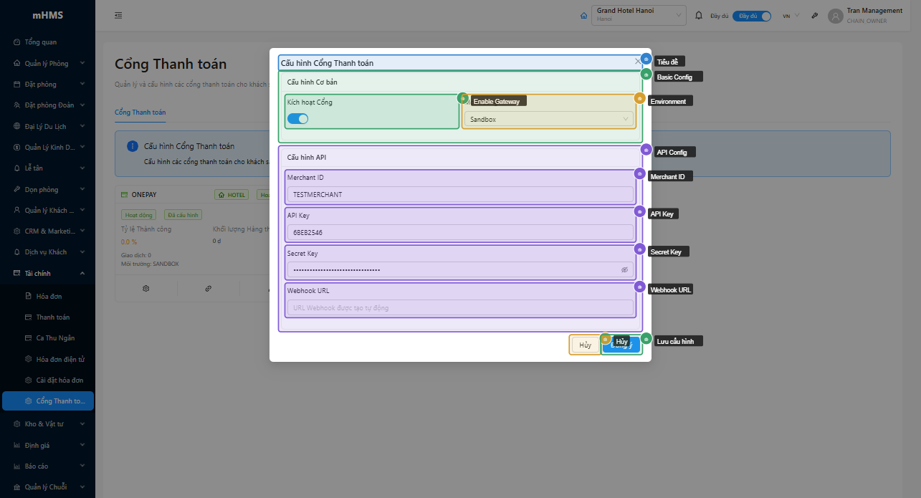Click the ONEPAY card settings gear icon
The height and width of the screenshot is (498, 921).
point(145,288)
